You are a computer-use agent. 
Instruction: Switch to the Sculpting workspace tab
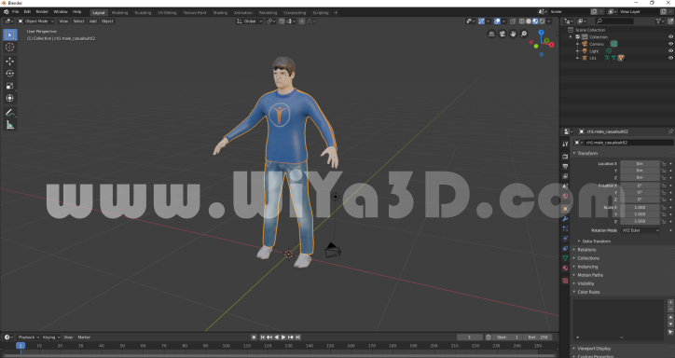[143, 12]
